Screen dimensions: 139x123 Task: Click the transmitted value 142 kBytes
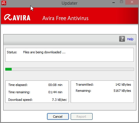click(123, 85)
